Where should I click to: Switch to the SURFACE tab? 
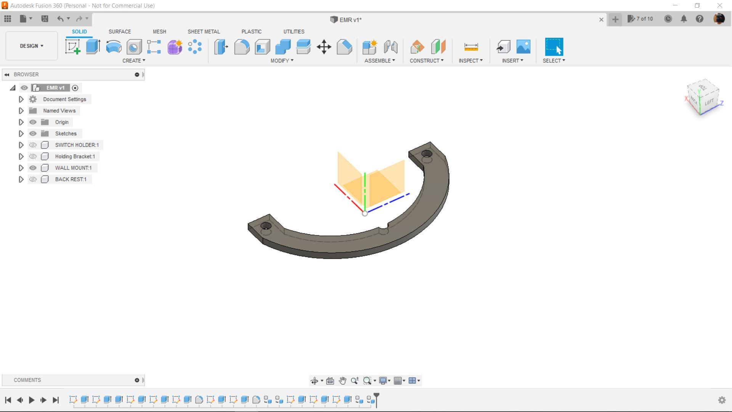pyautogui.click(x=119, y=32)
